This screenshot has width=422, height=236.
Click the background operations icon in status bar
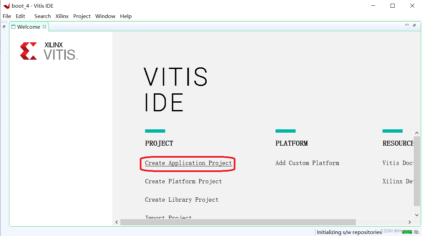[416, 232]
